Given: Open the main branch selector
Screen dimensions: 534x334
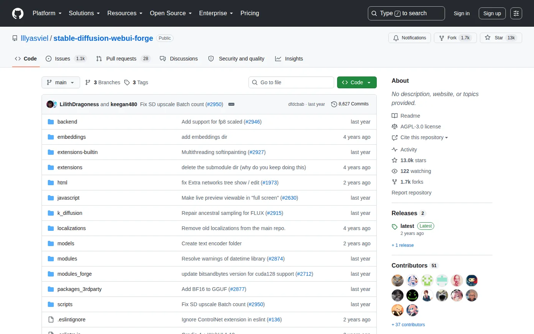Looking at the screenshot, I should point(61,82).
